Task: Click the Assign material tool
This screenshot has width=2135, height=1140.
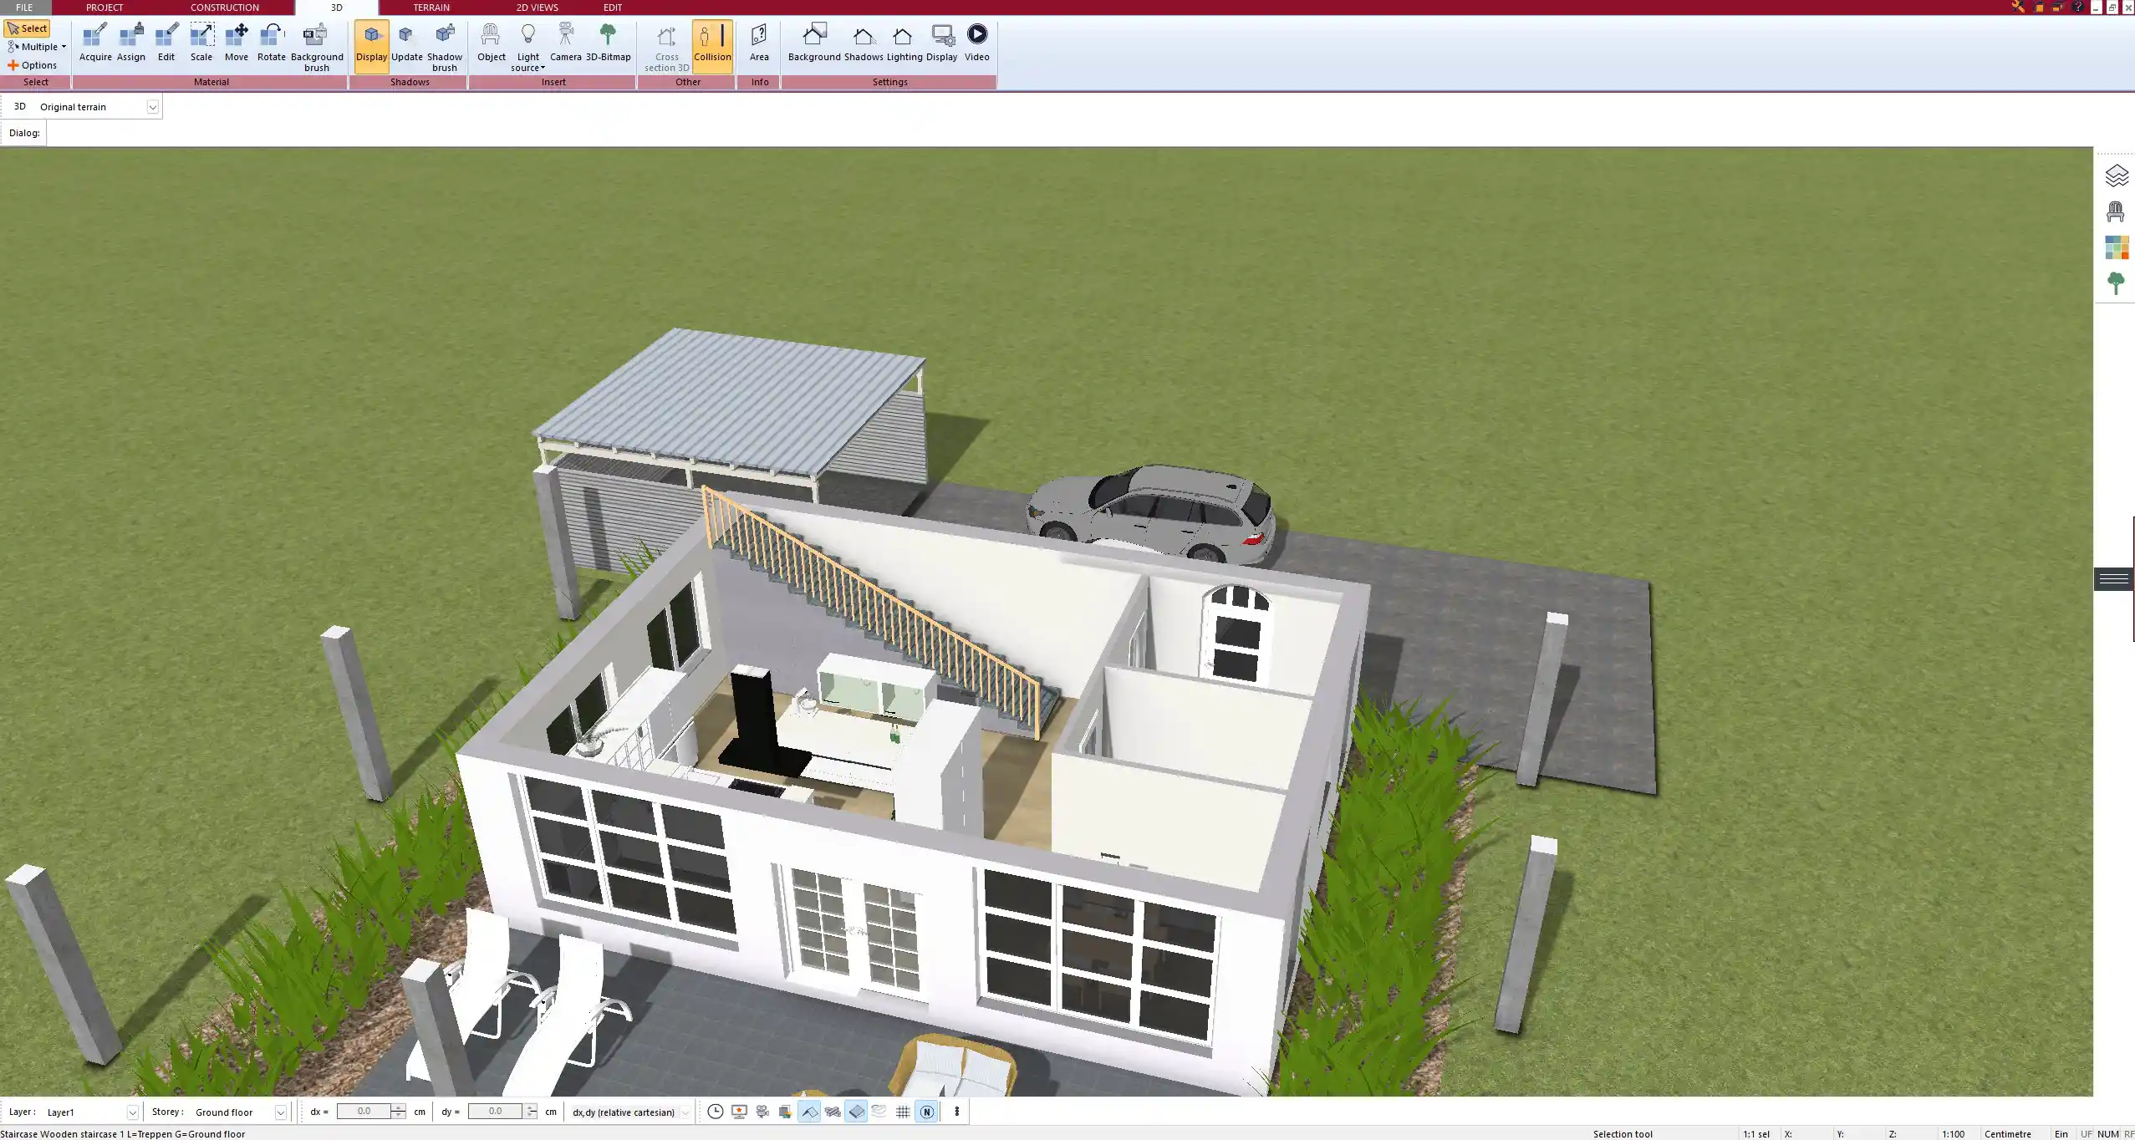Action: 131,42
